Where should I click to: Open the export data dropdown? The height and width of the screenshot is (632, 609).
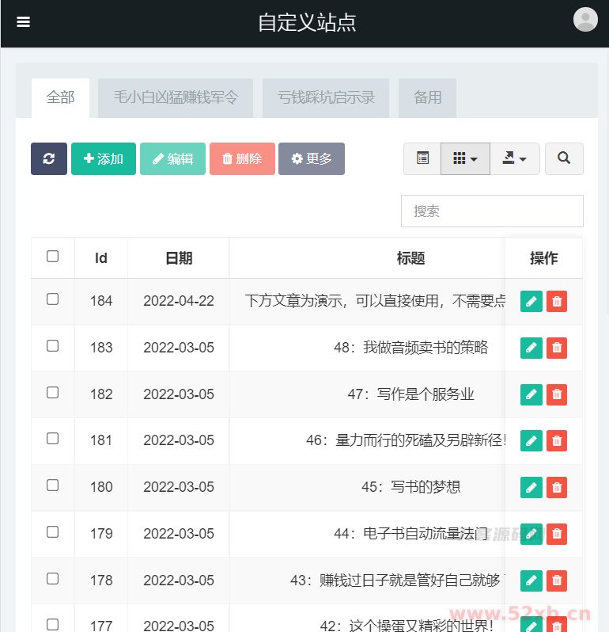pos(515,158)
